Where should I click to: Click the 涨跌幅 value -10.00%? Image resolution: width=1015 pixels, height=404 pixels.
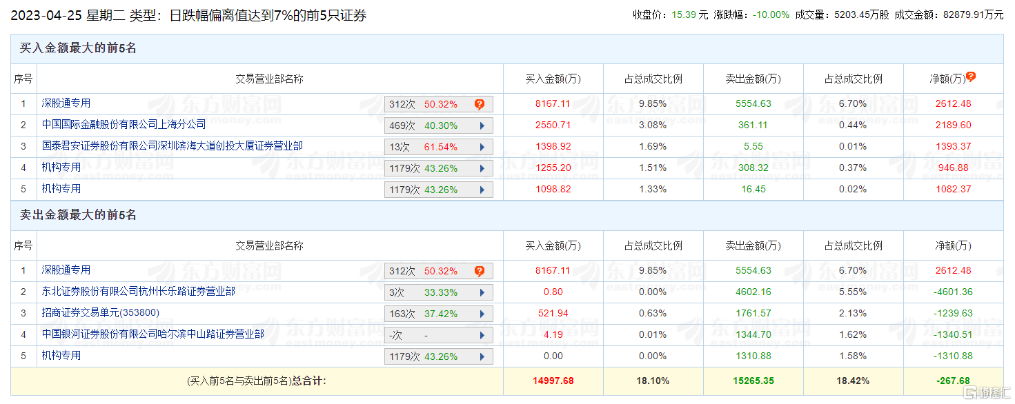(x=771, y=14)
